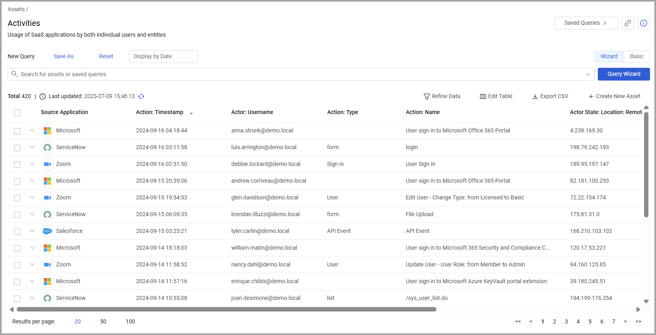Click the Microsoft logo for anna.strunk row
This screenshot has width=656, height=335.
tap(47, 131)
